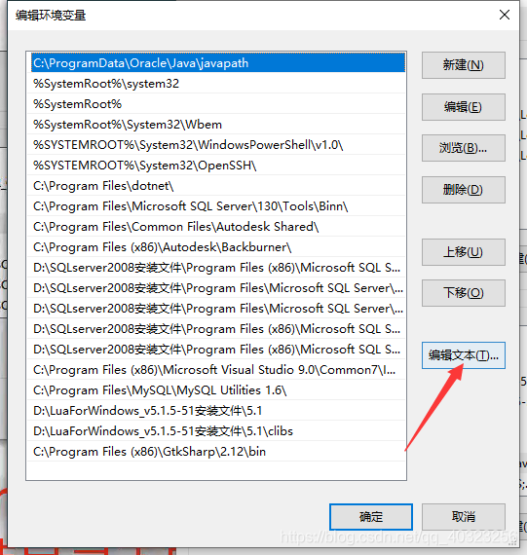Open the 浏览(B)... folder browser
The image size is (527, 555).
tap(464, 148)
